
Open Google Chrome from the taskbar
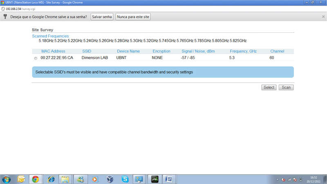pos(36,179)
